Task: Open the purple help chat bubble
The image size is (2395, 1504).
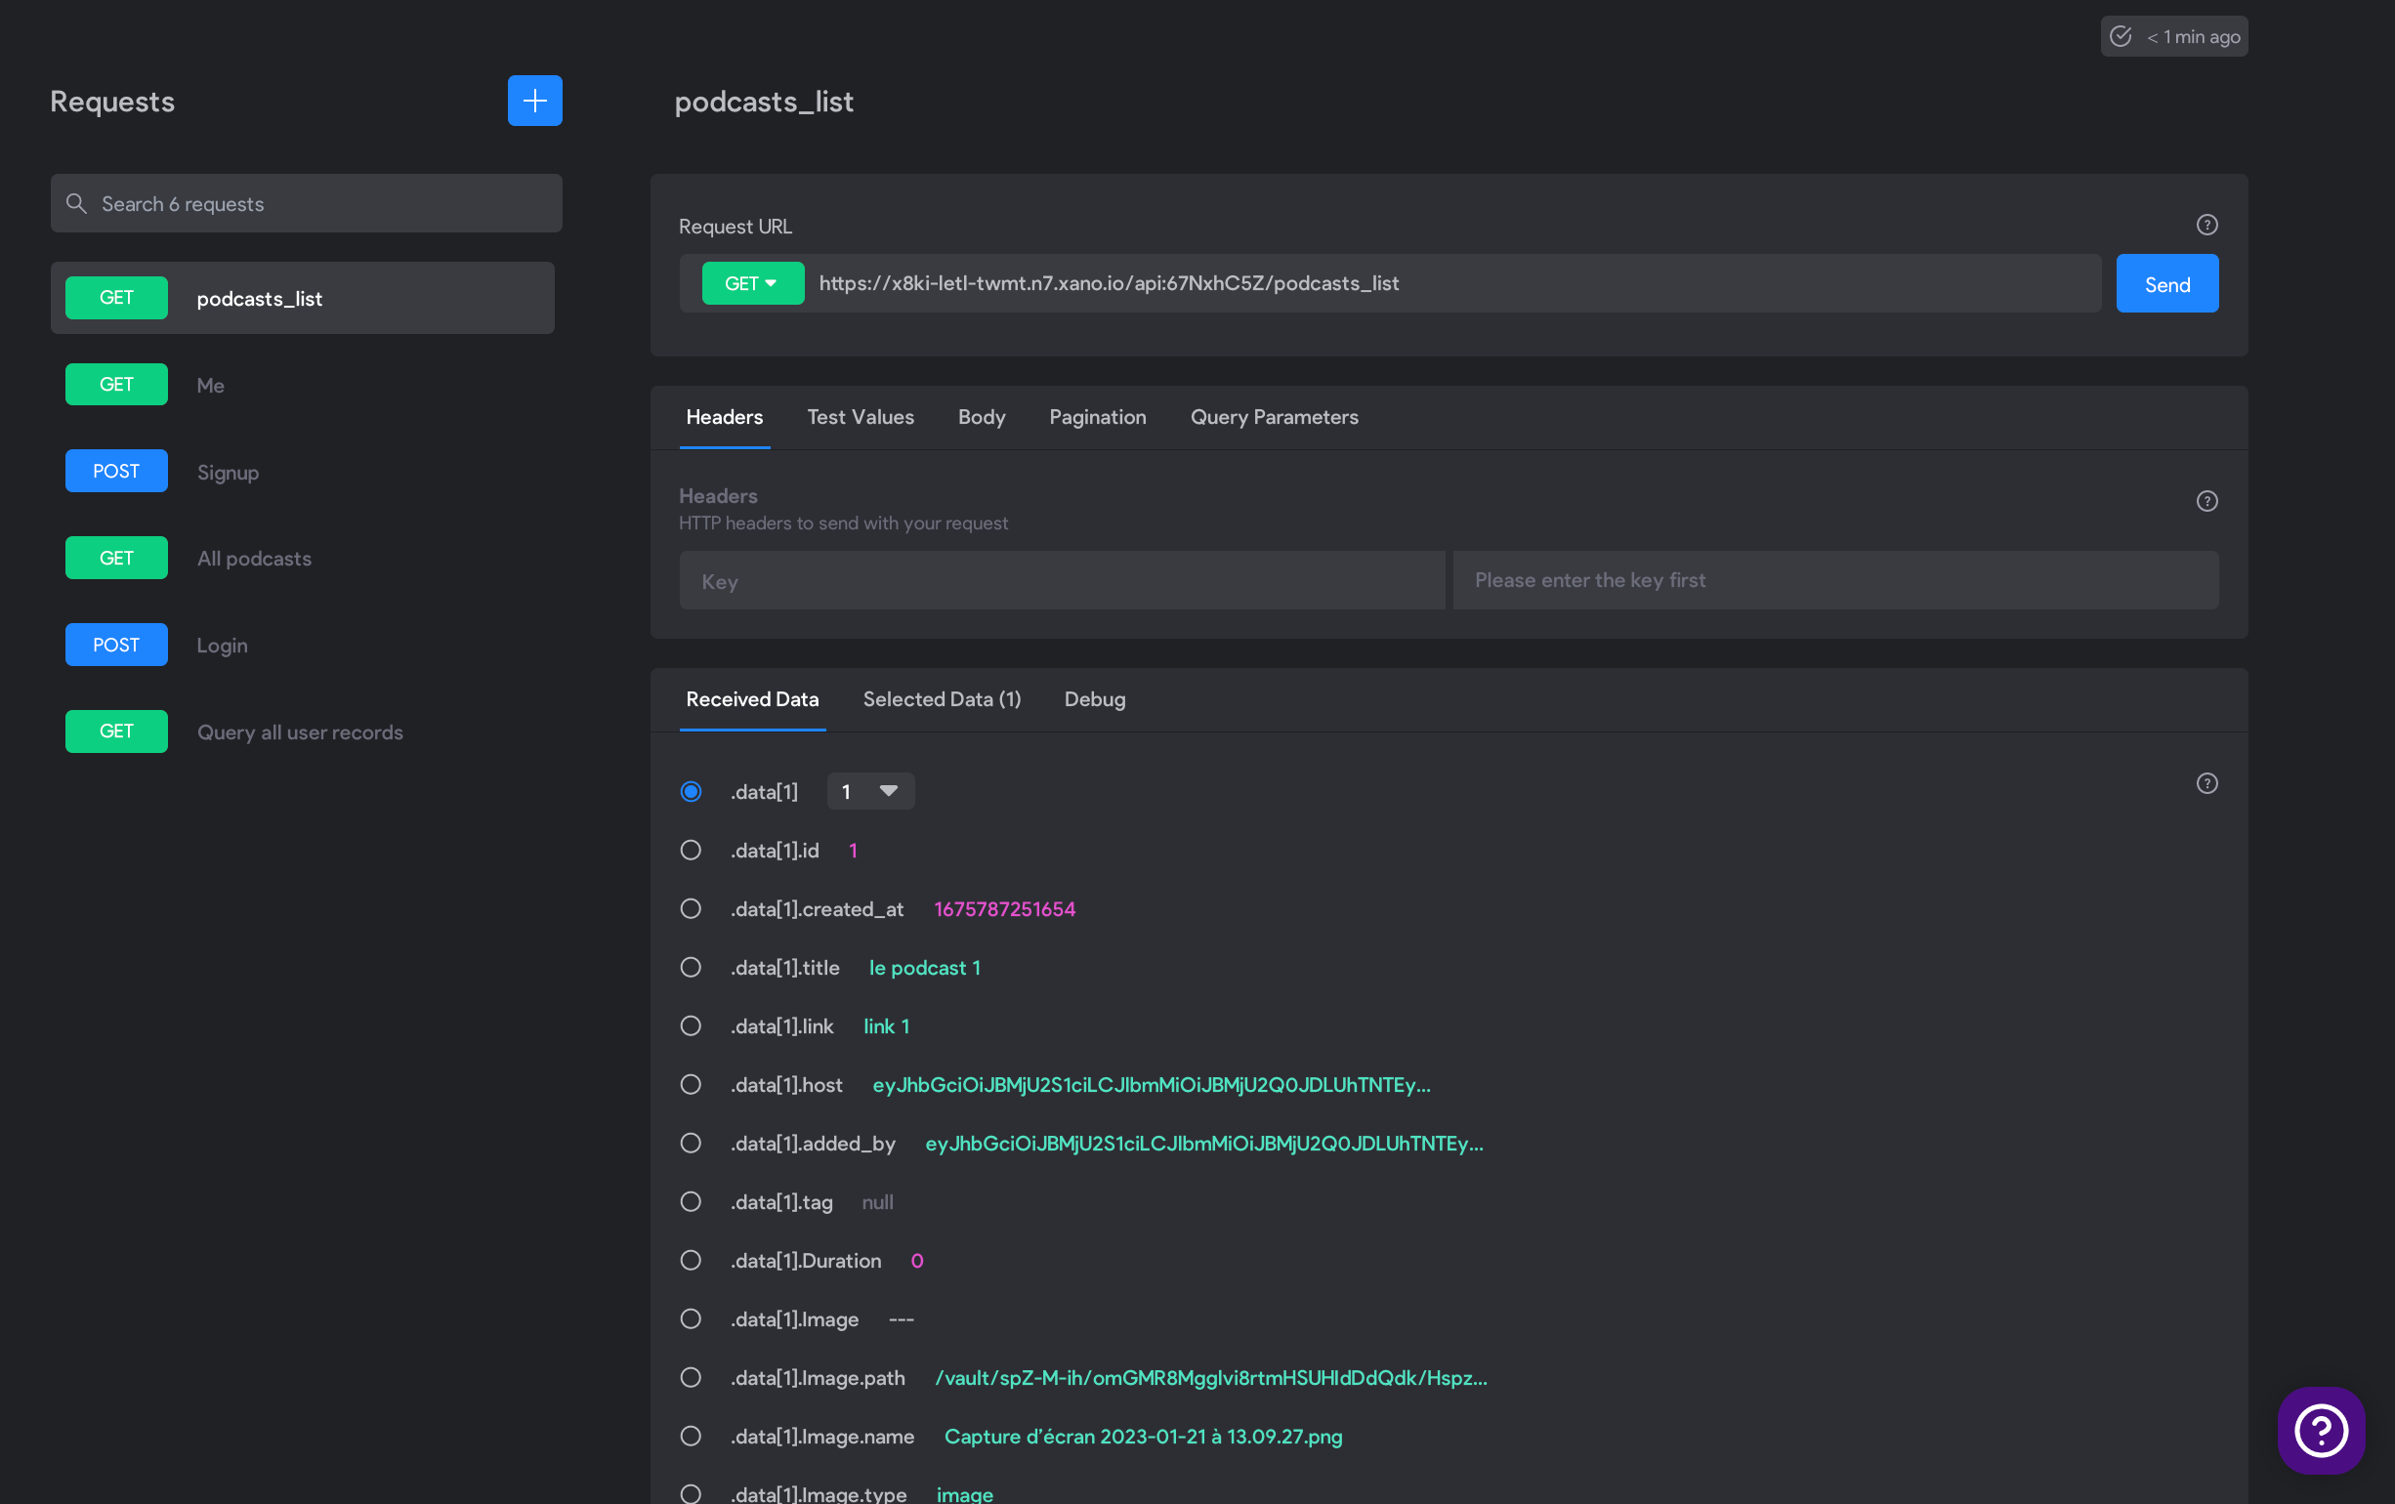Action: 2321,1431
